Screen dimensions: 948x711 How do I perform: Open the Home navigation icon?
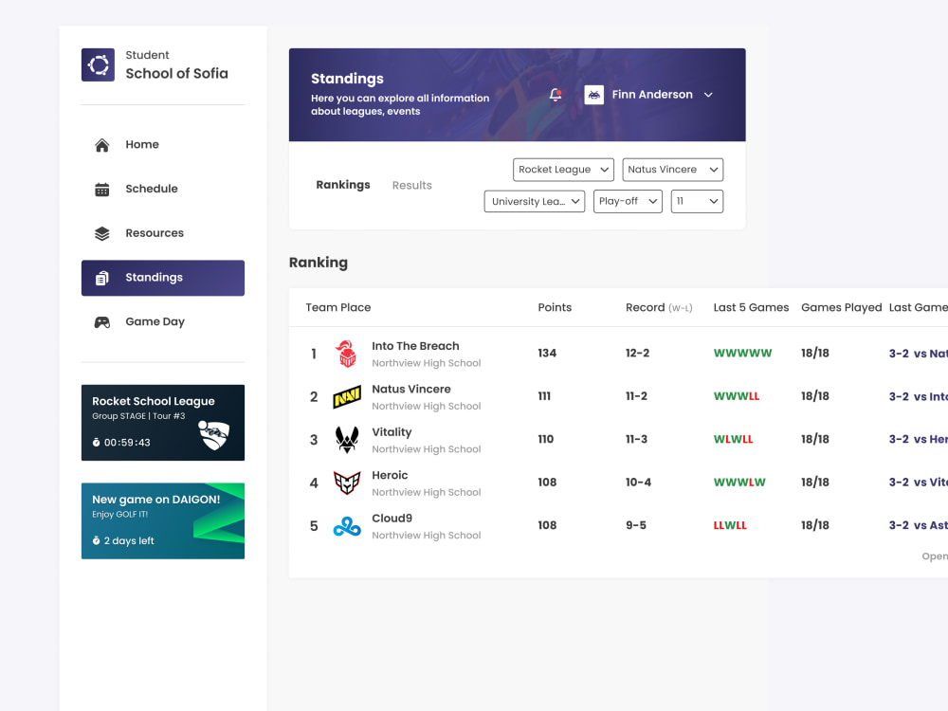click(x=101, y=144)
